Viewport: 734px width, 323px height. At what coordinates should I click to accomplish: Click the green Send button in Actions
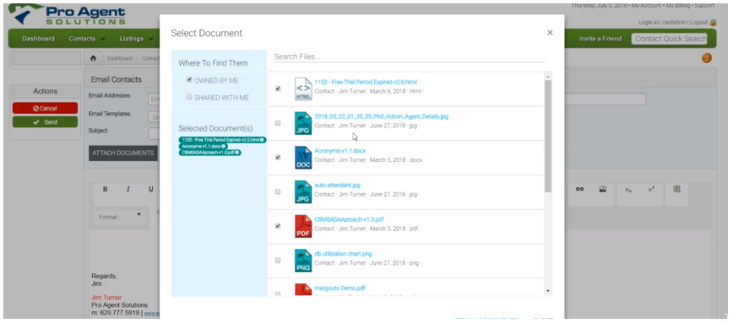pos(45,122)
